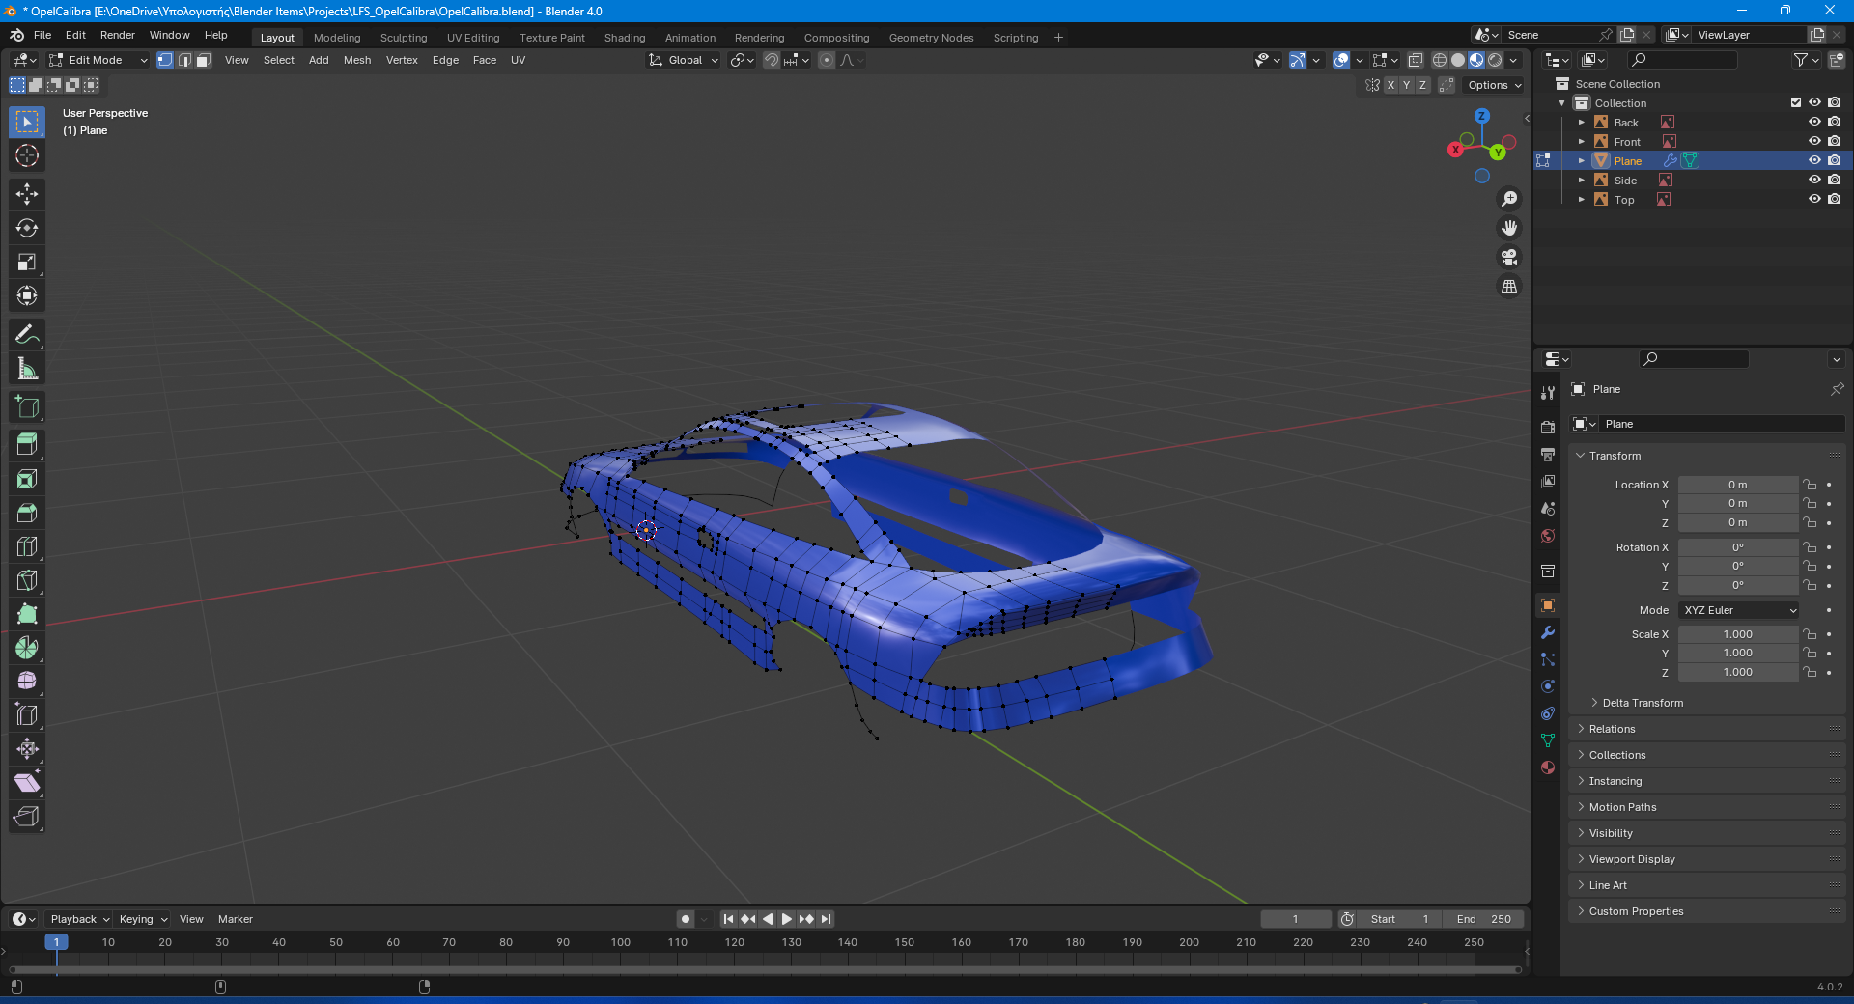Image resolution: width=1854 pixels, height=1004 pixels.
Task: Hide the Plane object in viewport
Action: click(1814, 161)
